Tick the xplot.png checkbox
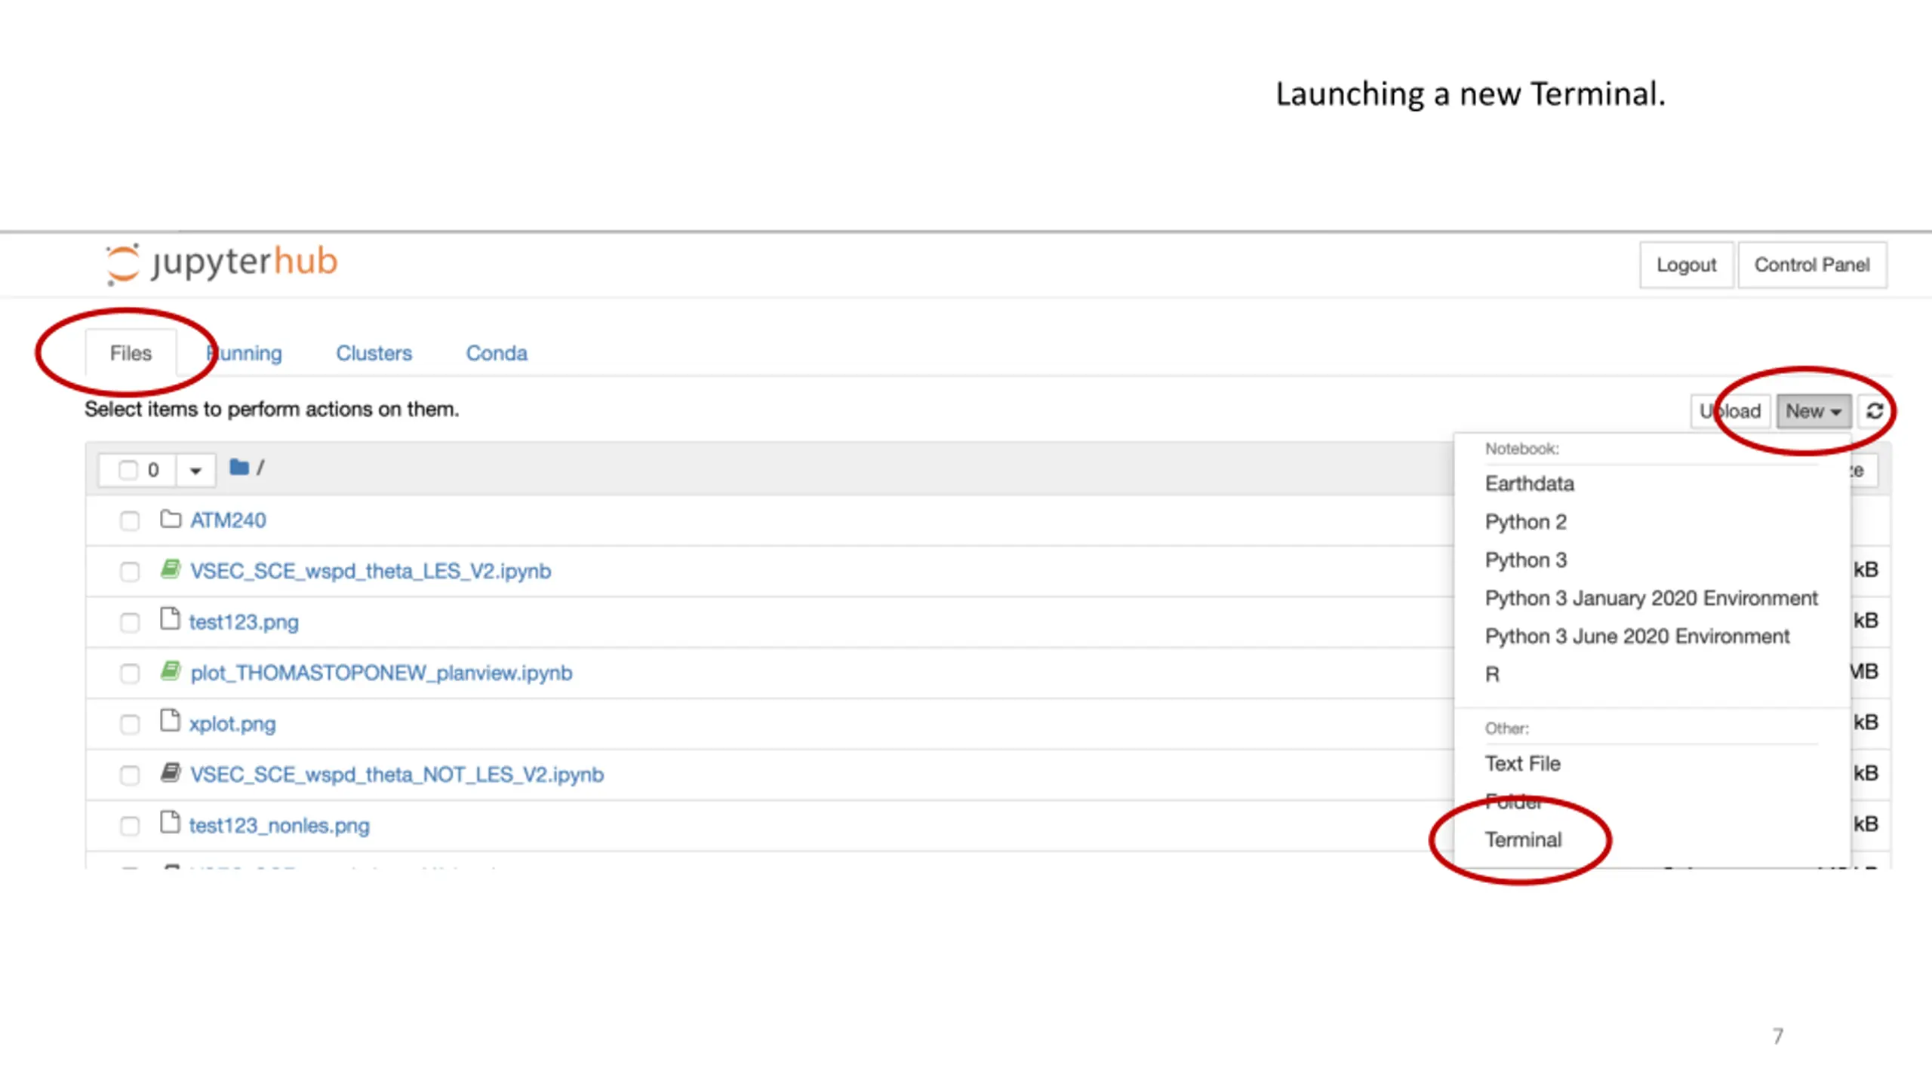This screenshot has width=1932, height=1086. [x=130, y=725]
